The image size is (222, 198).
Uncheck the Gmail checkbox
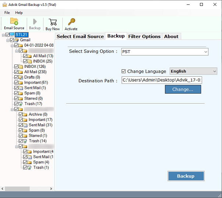pyautogui.click(x=12, y=40)
